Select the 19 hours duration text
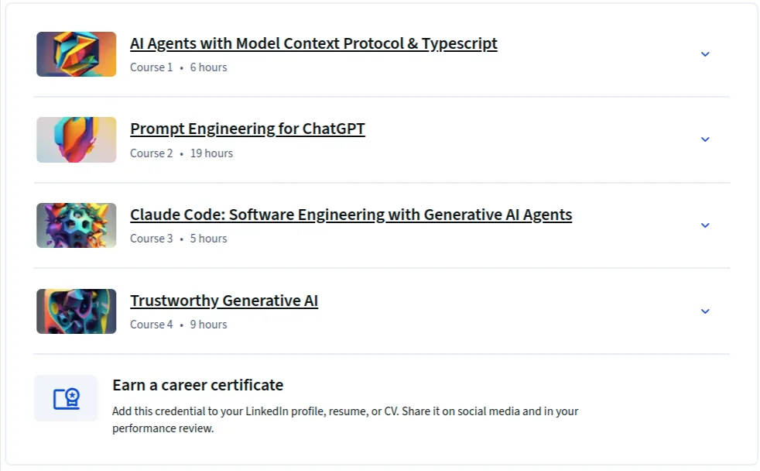The image size is (760, 471). click(211, 153)
